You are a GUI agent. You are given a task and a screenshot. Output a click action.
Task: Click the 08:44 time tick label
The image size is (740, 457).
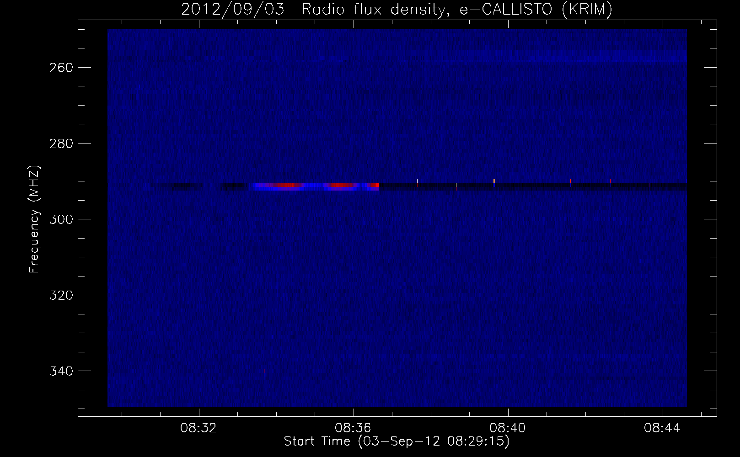point(662,428)
